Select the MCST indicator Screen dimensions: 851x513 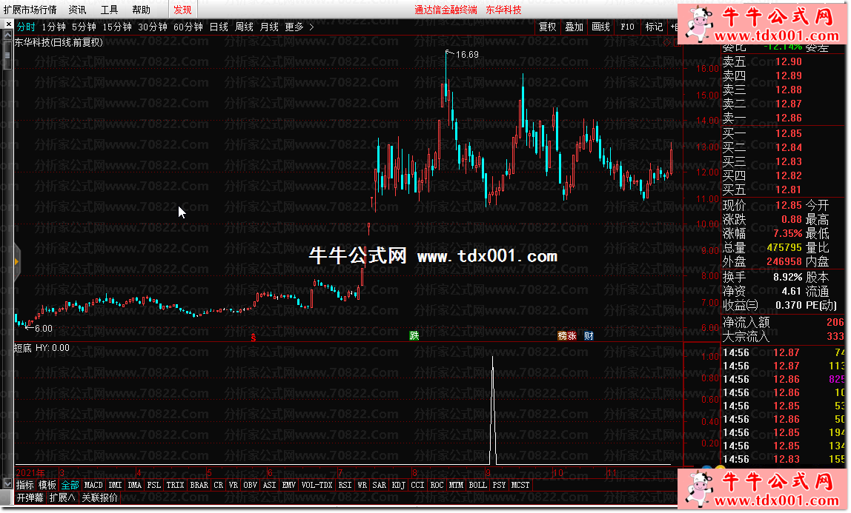tap(520, 485)
